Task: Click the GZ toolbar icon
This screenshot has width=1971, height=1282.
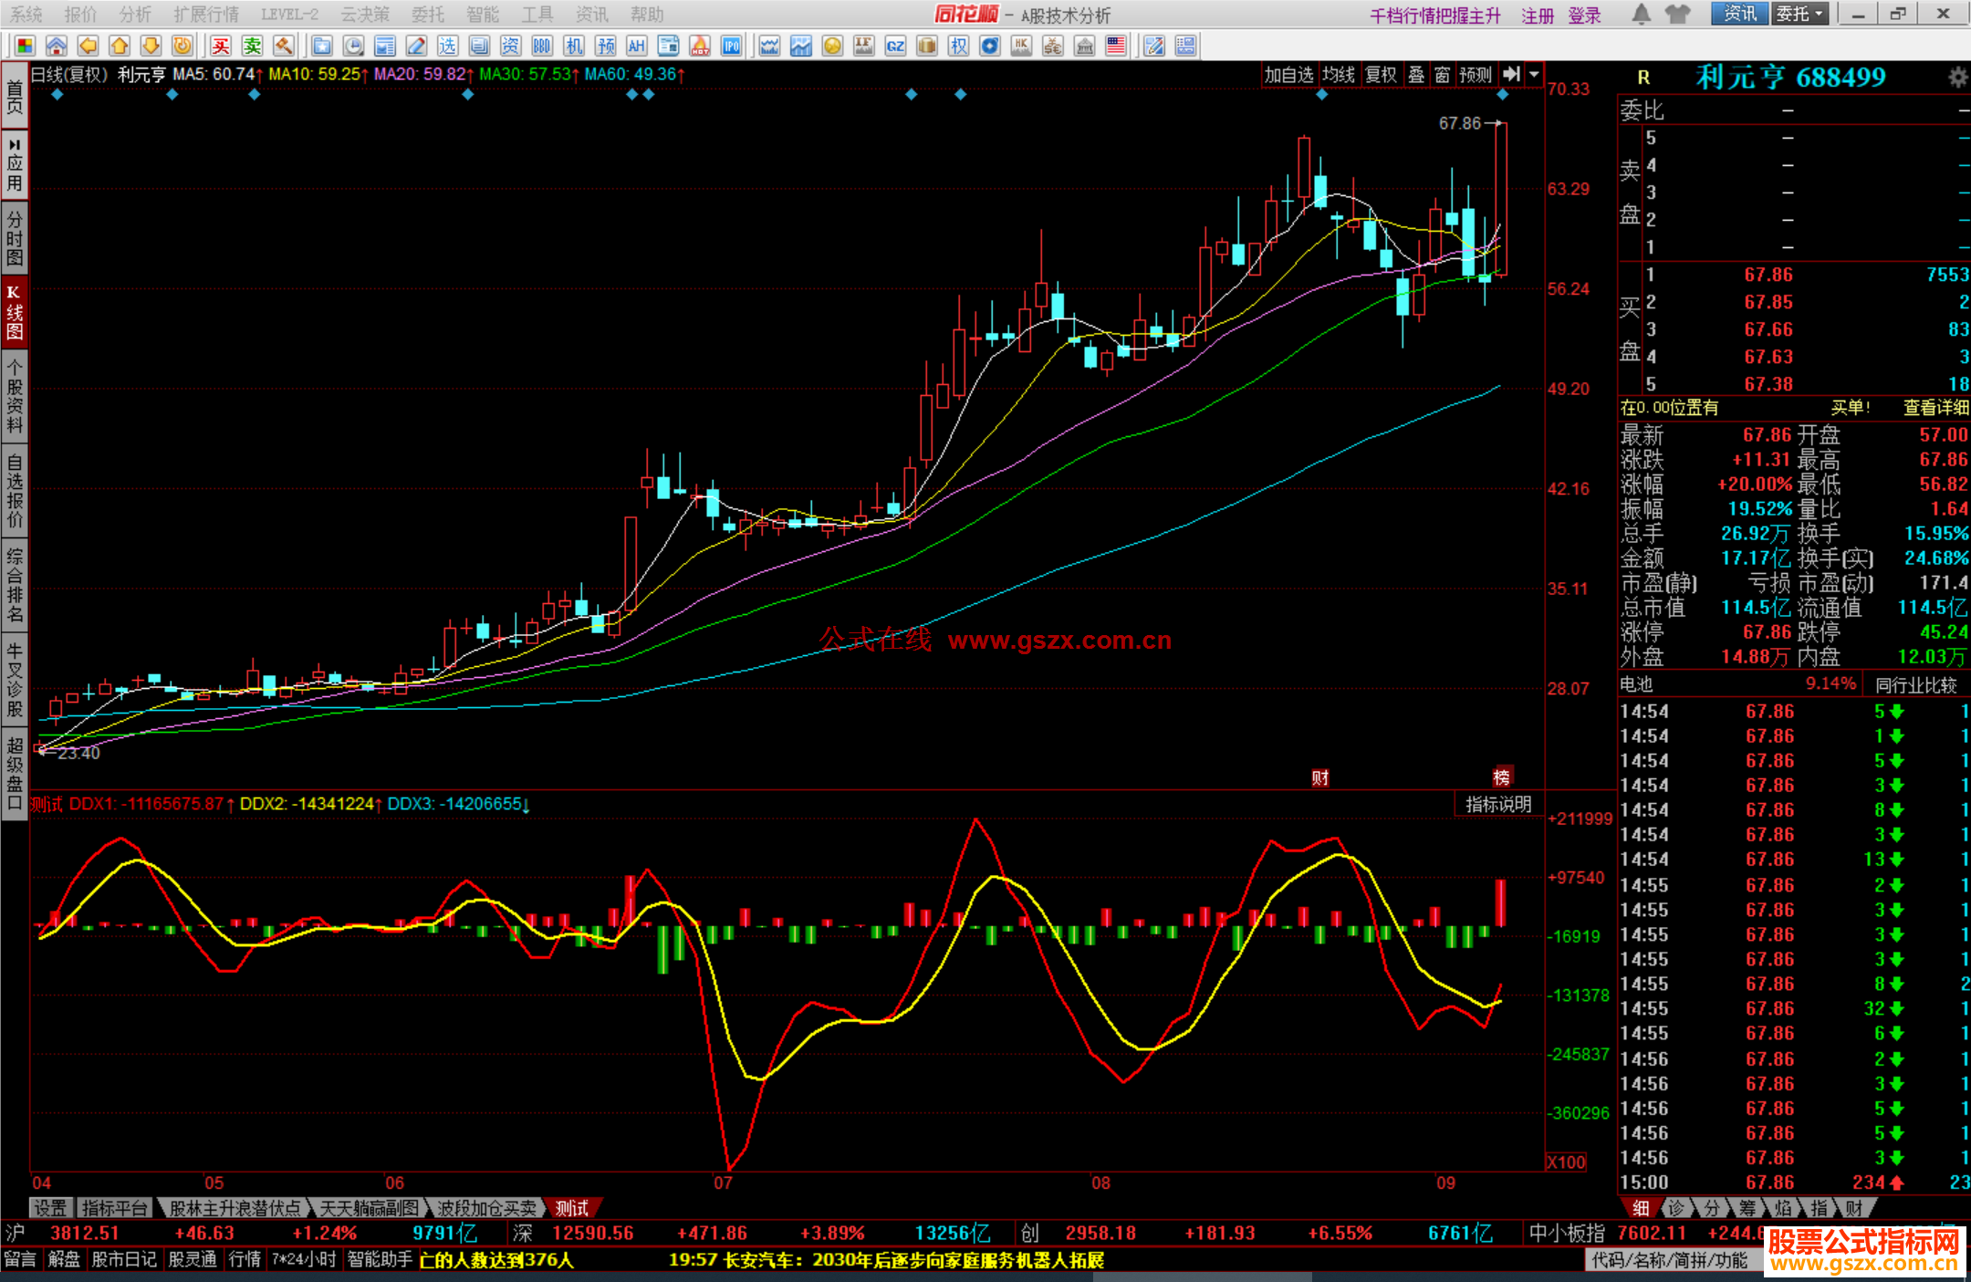Action: [x=895, y=46]
